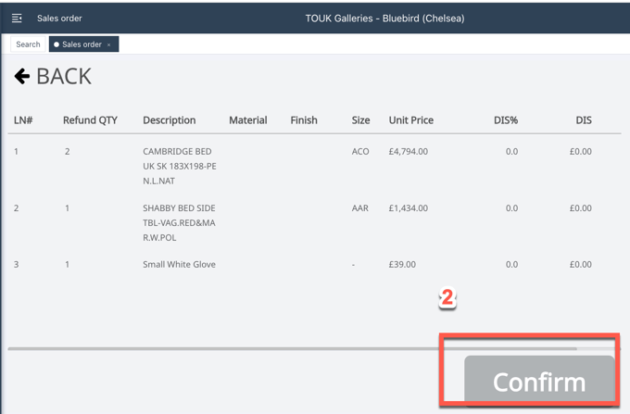Click the Size column header

[x=360, y=120]
